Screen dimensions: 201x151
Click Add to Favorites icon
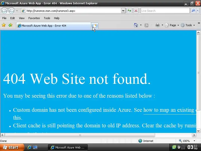click(10, 25)
